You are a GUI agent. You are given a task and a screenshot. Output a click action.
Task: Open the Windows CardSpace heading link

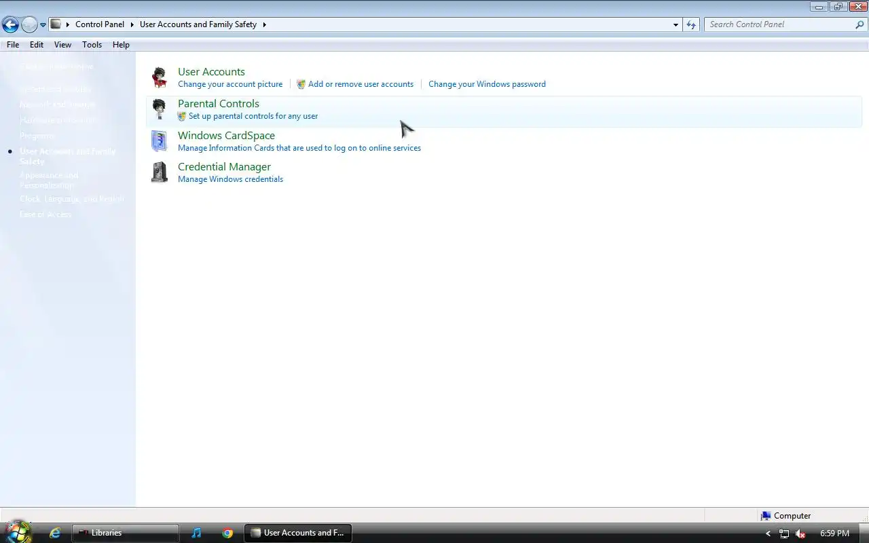(x=226, y=136)
